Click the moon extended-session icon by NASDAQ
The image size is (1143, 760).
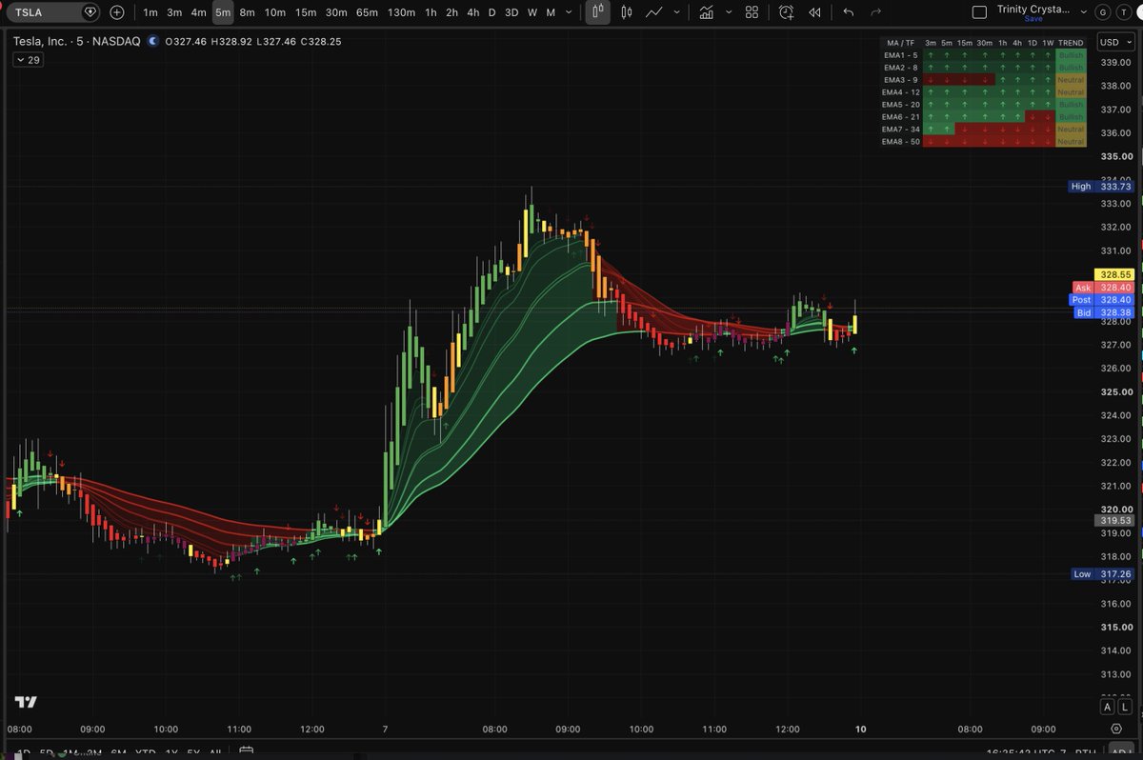pos(154,41)
